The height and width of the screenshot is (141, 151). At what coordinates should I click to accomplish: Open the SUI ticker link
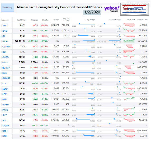click(4, 120)
